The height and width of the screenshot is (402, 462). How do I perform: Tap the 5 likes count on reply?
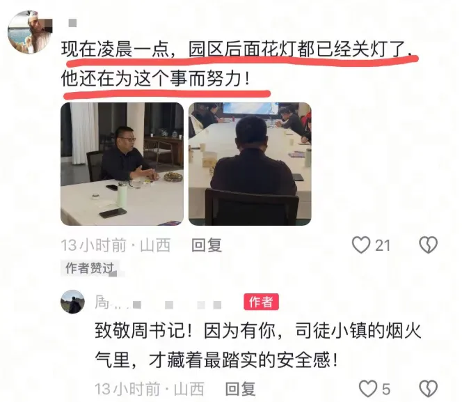click(386, 389)
